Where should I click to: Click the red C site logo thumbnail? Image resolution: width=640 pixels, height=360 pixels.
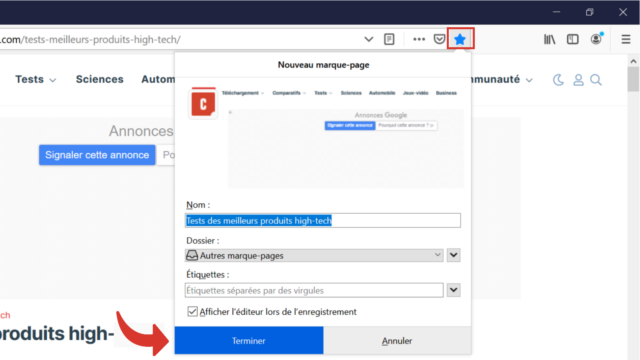[203, 103]
